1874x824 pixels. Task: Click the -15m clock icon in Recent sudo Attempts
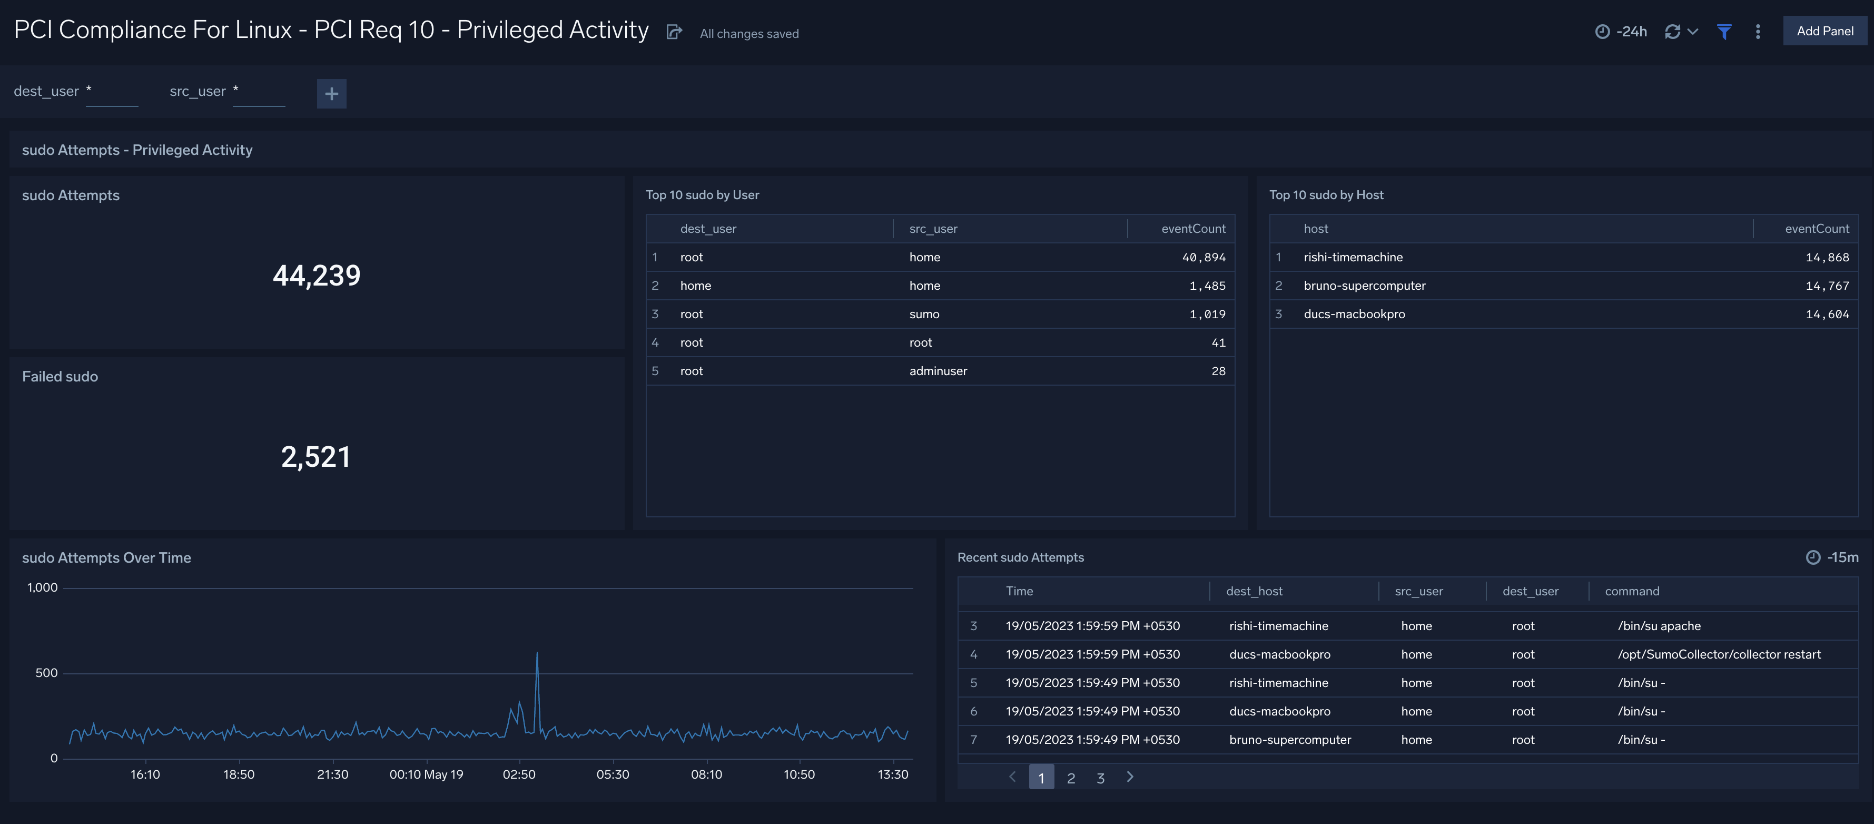pyautogui.click(x=1813, y=557)
